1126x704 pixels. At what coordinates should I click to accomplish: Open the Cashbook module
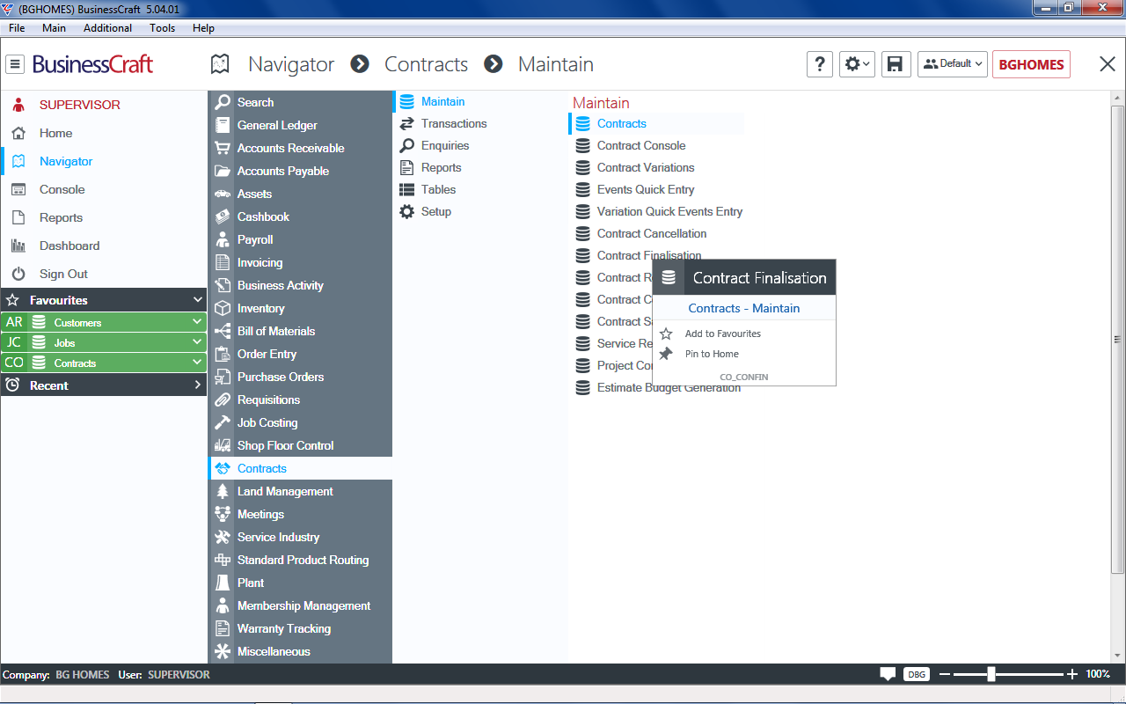coord(300,216)
